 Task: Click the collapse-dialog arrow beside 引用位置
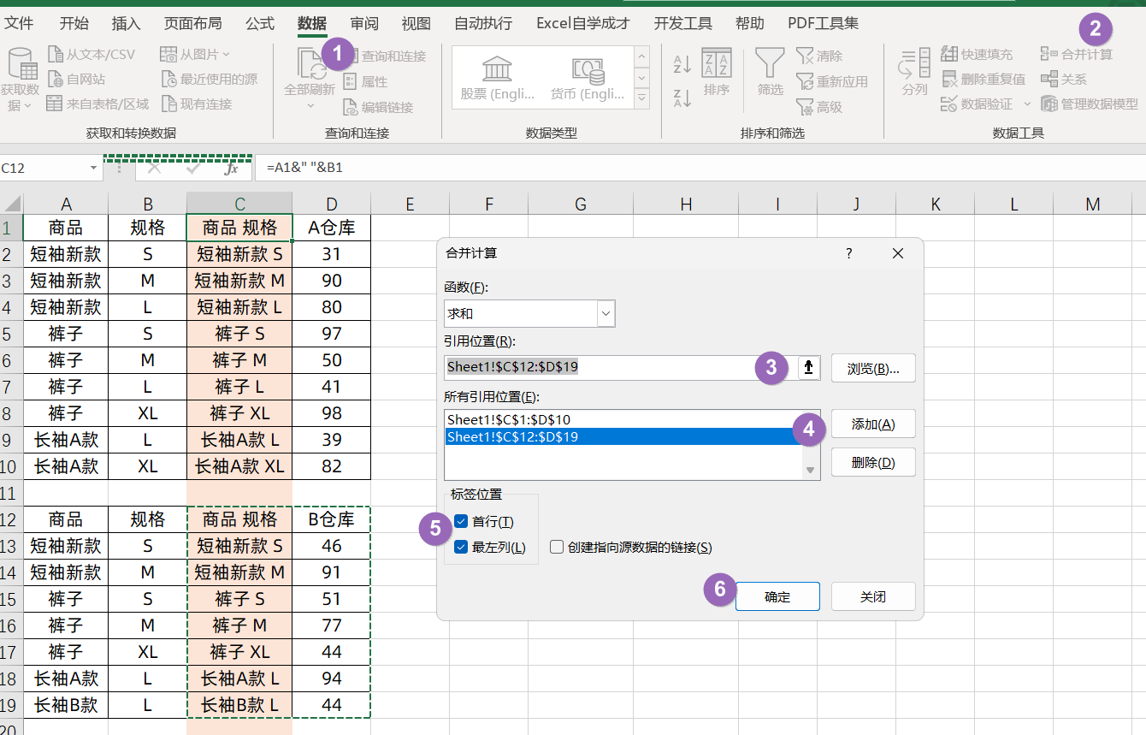click(x=809, y=368)
